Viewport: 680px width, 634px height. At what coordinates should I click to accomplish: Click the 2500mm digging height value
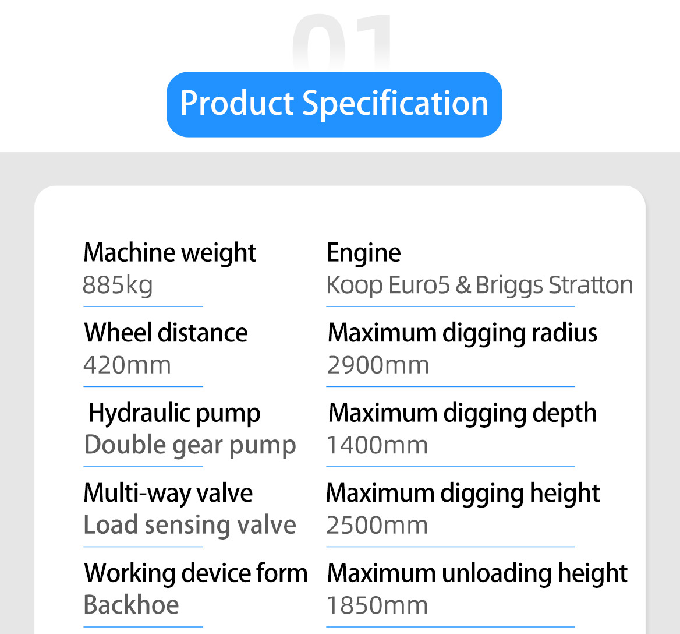pos(377,526)
